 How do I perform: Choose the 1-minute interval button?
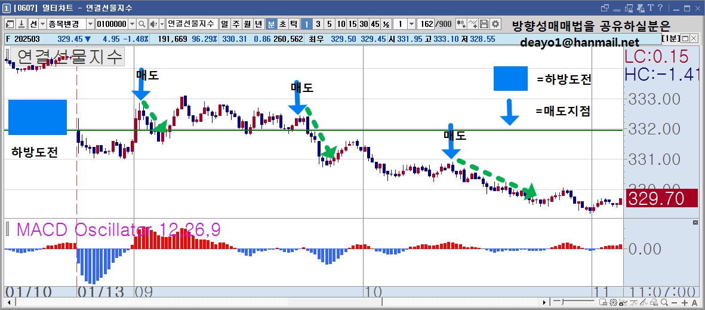307,24
